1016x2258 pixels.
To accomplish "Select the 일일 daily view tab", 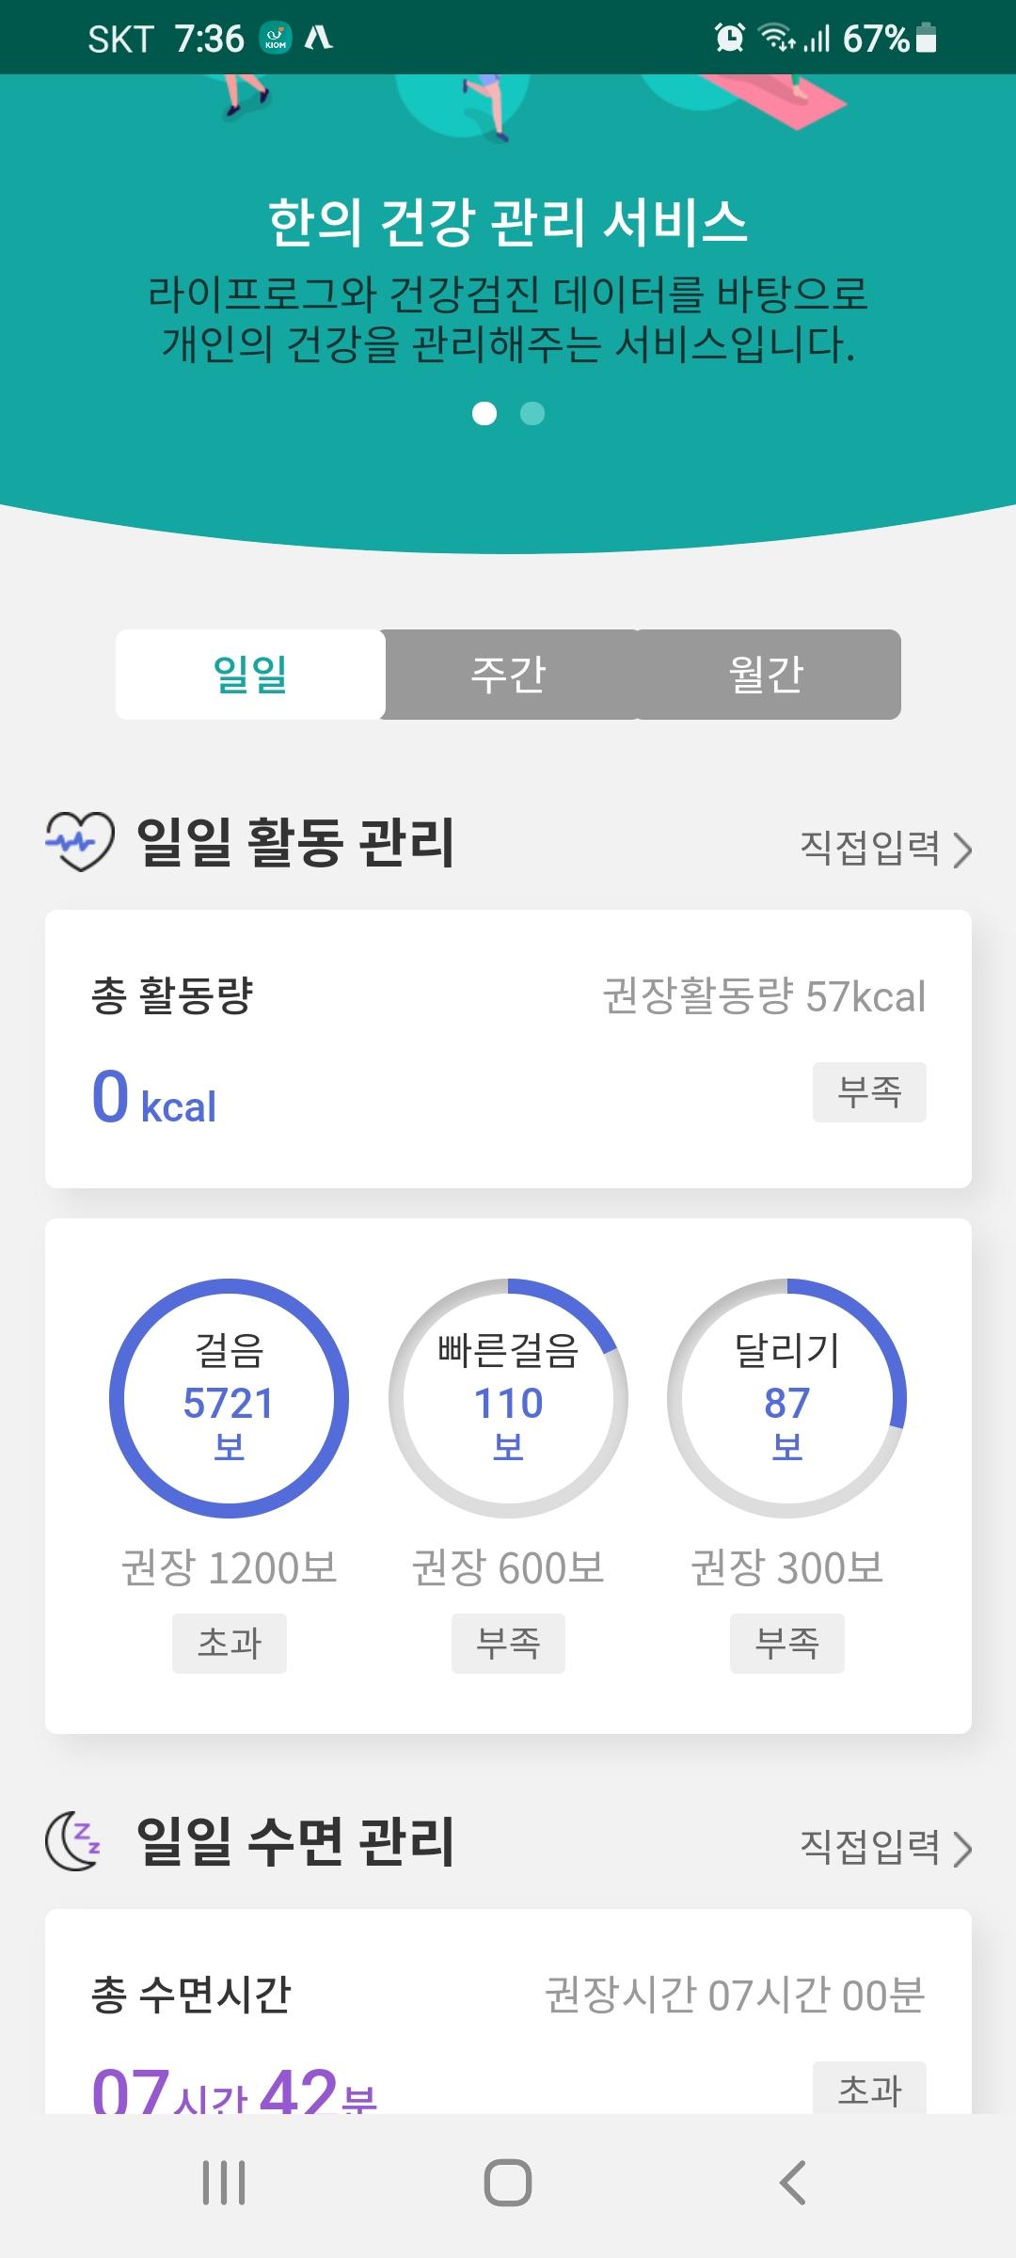I will pyautogui.click(x=250, y=675).
